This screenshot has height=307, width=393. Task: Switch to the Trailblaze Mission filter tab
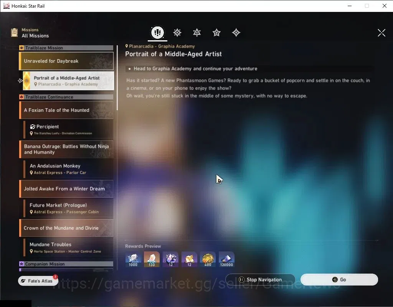(177, 33)
